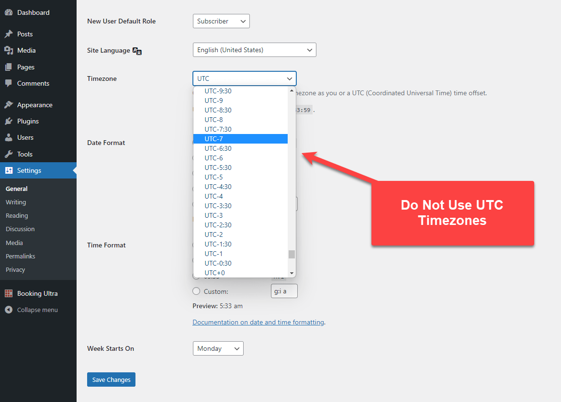Viewport: 561px width, 402px height.
Task: Open Writing settings submenu
Action: point(16,202)
